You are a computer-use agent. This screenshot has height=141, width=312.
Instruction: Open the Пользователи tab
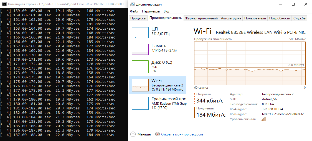click(255, 18)
